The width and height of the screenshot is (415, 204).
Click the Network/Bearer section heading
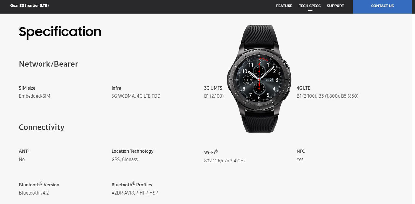48,64
